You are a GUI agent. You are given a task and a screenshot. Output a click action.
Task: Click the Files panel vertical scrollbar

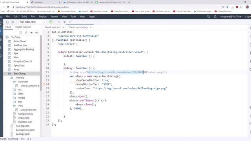pos(41,63)
